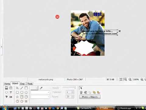Open the Windows Start menu
The width and height of the screenshot is (146, 110).
5,108
